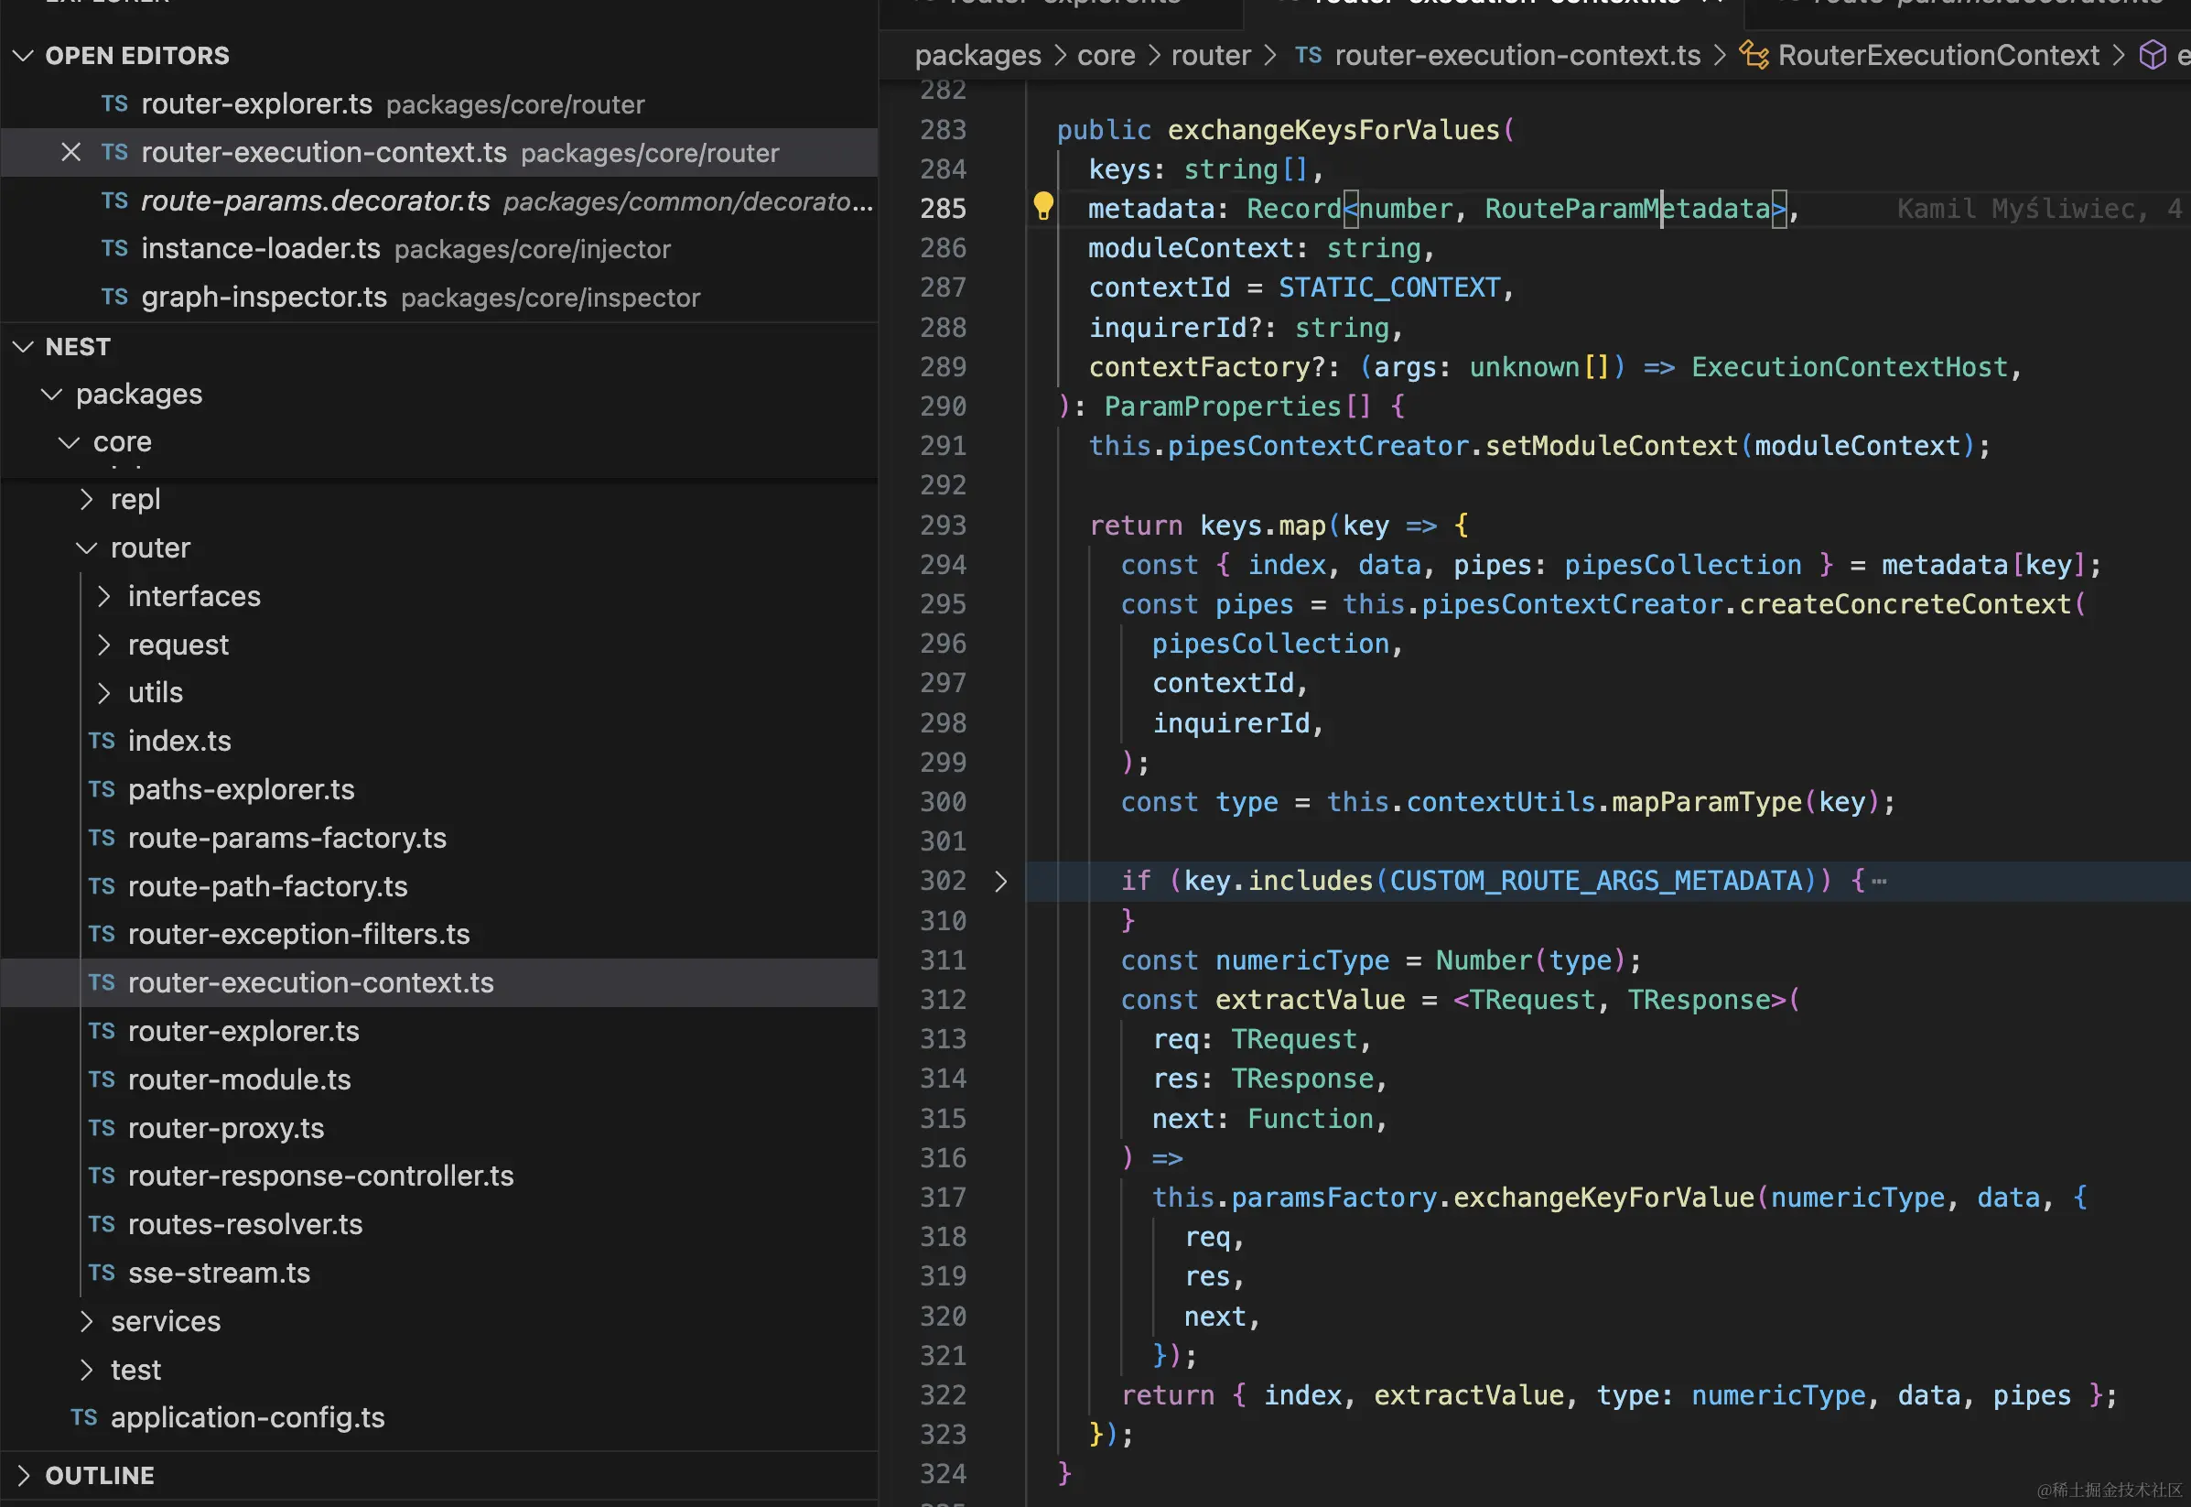Open application-config.ts file

pyautogui.click(x=438, y=1417)
